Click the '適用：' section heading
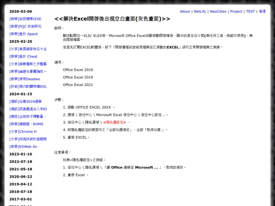The image size is (275, 206). tap(59, 62)
